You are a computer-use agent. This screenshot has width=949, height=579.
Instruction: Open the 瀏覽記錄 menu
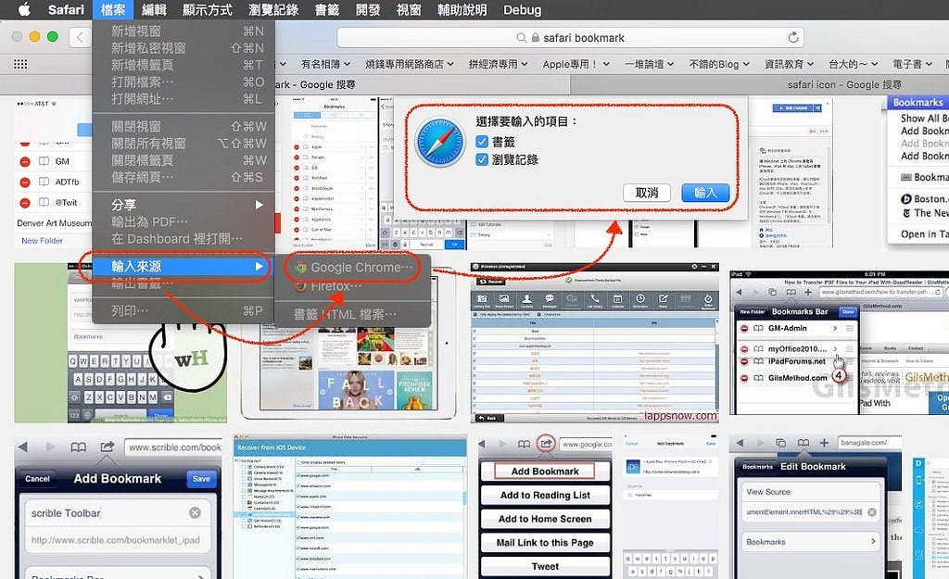tap(273, 9)
